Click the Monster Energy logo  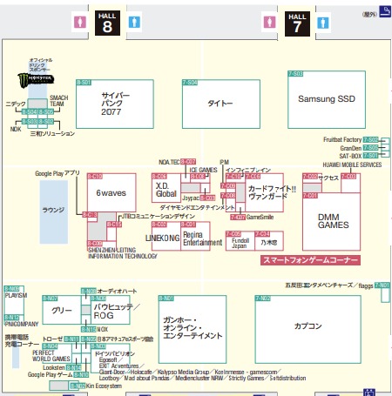click(x=36, y=80)
